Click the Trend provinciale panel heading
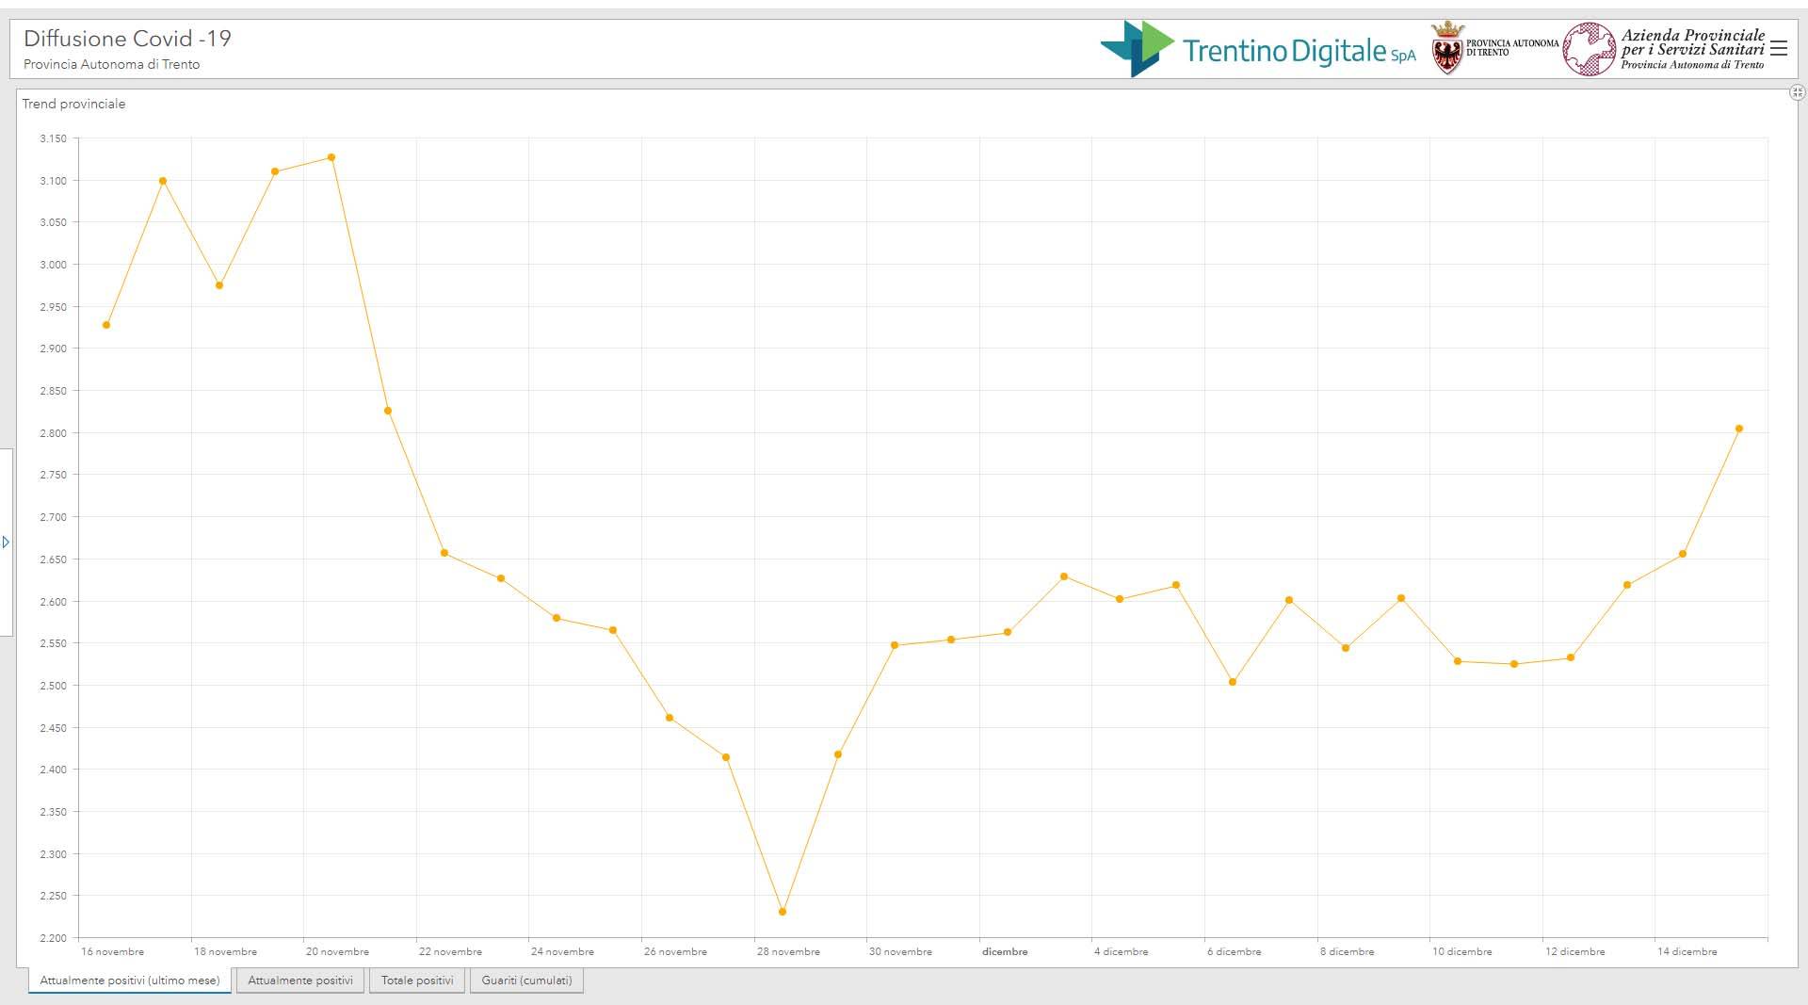This screenshot has height=1005, width=1808. pyautogui.click(x=73, y=104)
